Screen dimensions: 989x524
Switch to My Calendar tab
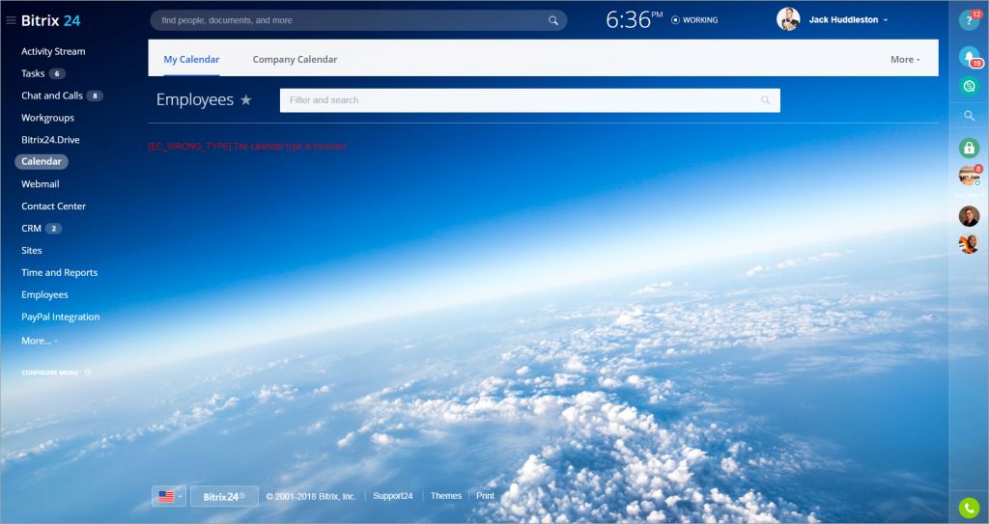[191, 59]
